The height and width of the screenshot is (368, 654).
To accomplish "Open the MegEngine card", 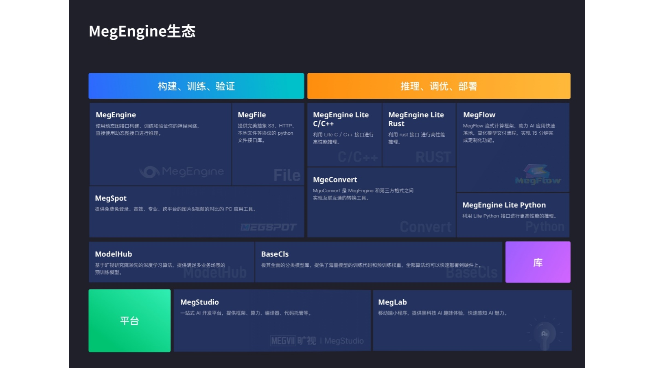I will (160, 144).
